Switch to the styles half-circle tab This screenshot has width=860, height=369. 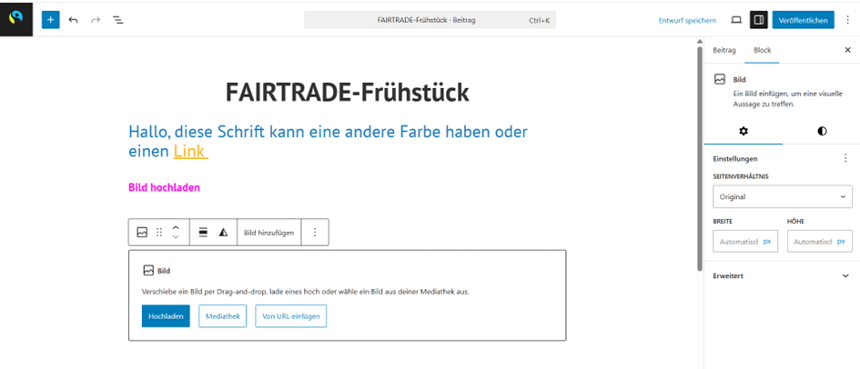[x=822, y=131]
